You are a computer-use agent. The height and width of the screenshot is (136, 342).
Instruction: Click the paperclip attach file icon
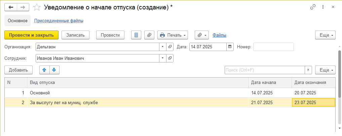149,35
